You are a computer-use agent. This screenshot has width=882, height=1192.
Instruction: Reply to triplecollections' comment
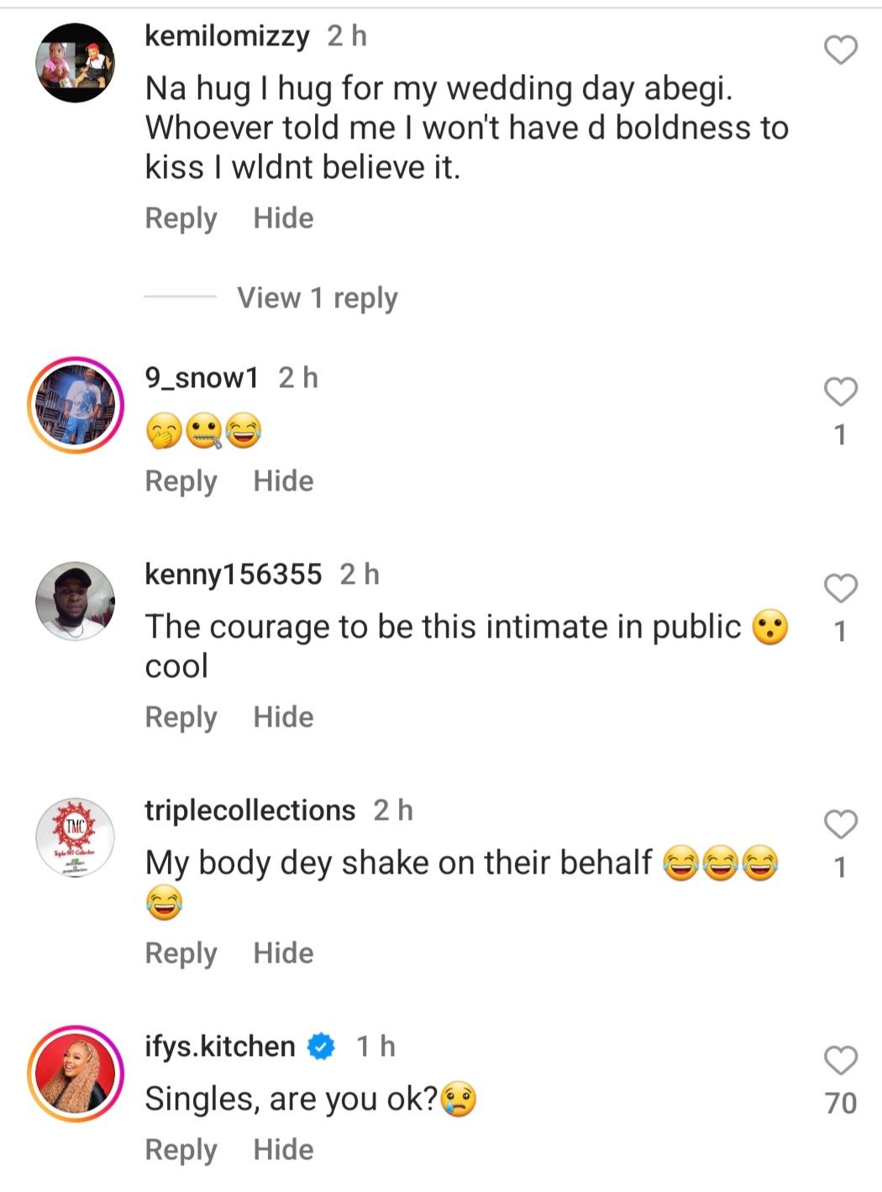(181, 953)
